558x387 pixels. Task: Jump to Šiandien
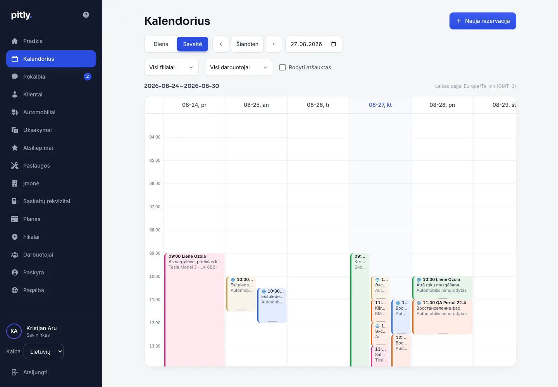[247, 44]
